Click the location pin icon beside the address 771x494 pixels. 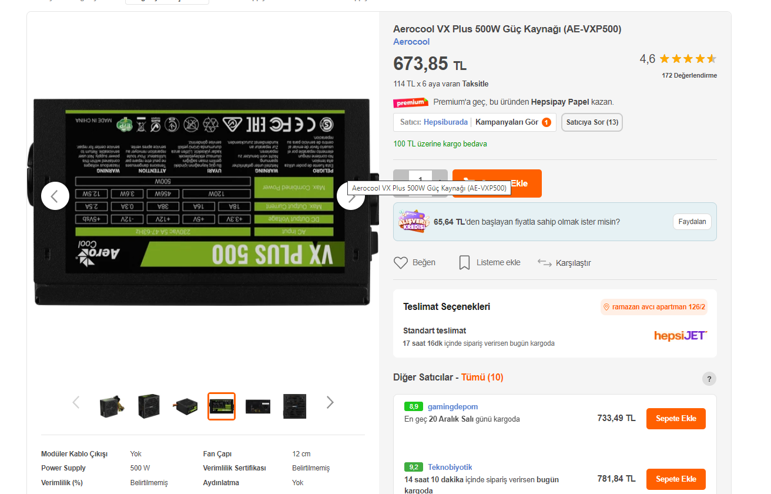point(606,307)
